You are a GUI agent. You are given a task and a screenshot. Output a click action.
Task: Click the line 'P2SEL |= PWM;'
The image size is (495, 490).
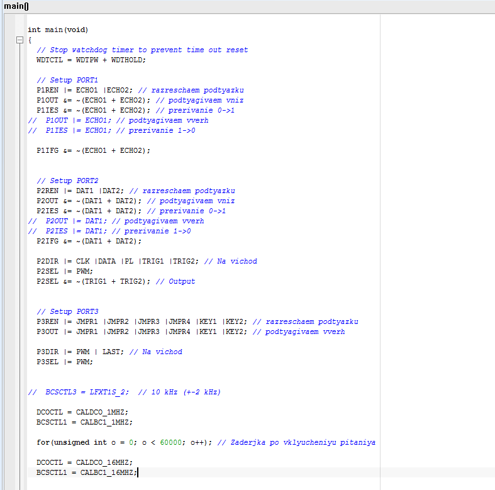coord(65,272)
